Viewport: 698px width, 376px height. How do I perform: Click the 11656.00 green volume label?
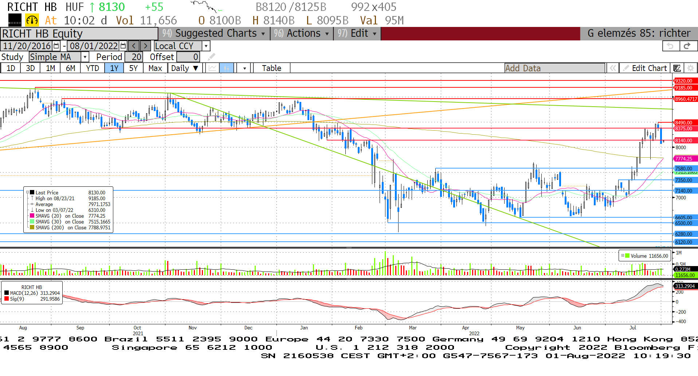[685, 275]
